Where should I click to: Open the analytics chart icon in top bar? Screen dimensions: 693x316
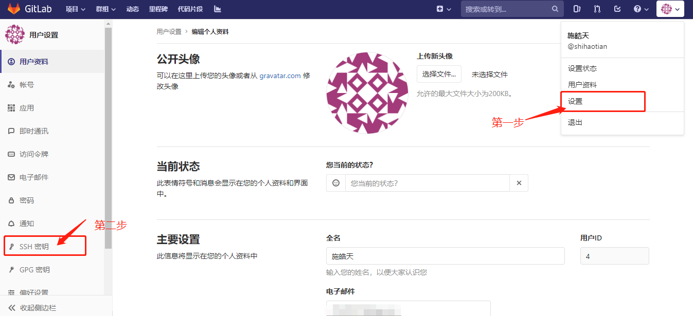[x=217, y=9]
